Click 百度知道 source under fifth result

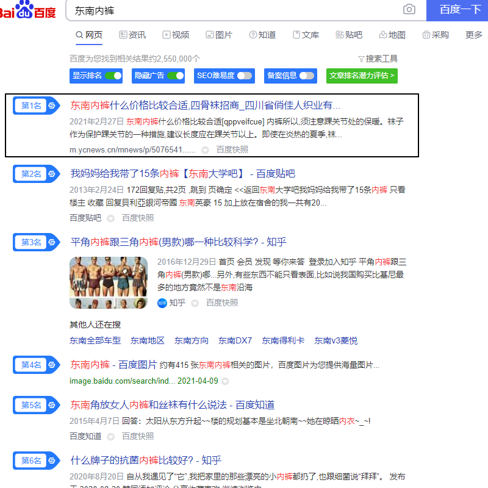pyautogui.click(x=85, y=436)
